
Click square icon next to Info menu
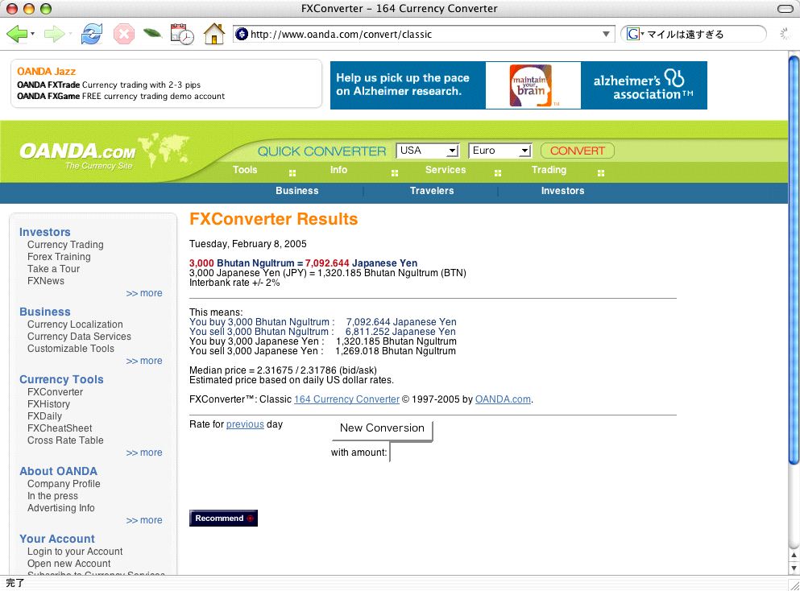[x=395, y=173]
